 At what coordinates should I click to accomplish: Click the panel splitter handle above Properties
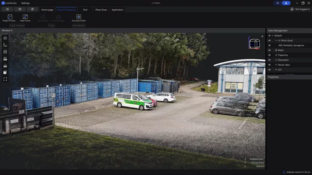(289, 74)
